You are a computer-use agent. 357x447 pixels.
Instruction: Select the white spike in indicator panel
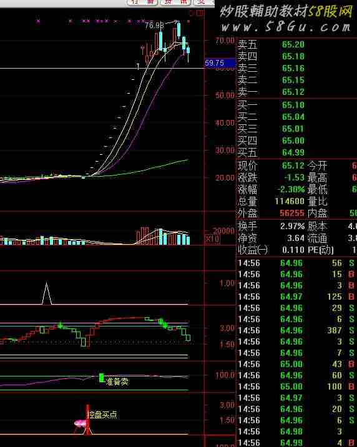(47, 293)
